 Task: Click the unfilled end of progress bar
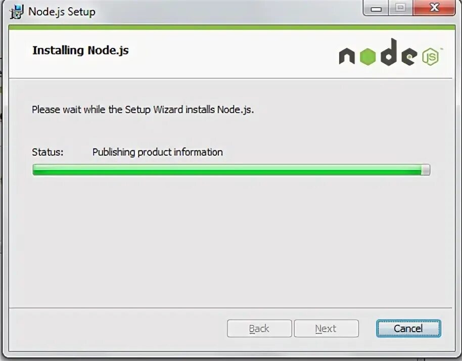[x=426, y=170]
